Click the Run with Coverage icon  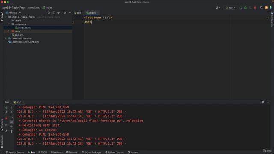click(250, 8)
